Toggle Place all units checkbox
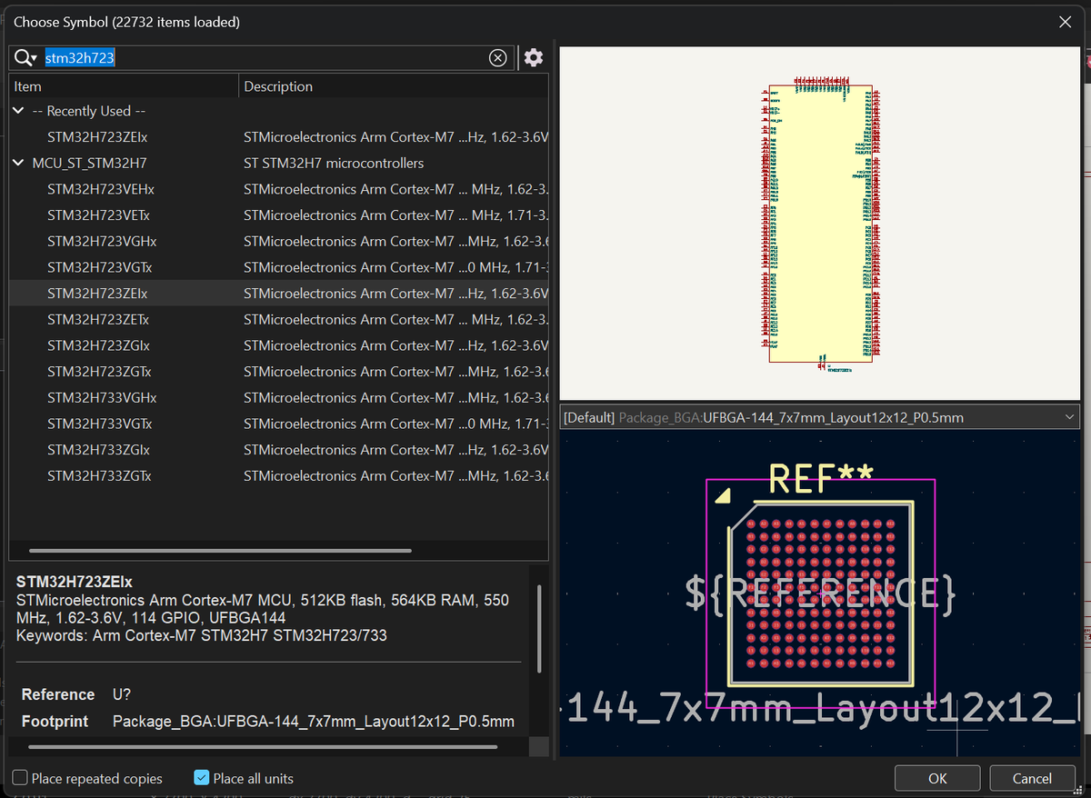The image size is (1091, 798). coord(202,778)
